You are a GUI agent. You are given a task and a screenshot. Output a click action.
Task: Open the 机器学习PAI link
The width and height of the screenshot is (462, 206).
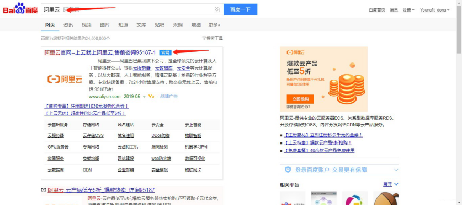click(x=196, y=147)
